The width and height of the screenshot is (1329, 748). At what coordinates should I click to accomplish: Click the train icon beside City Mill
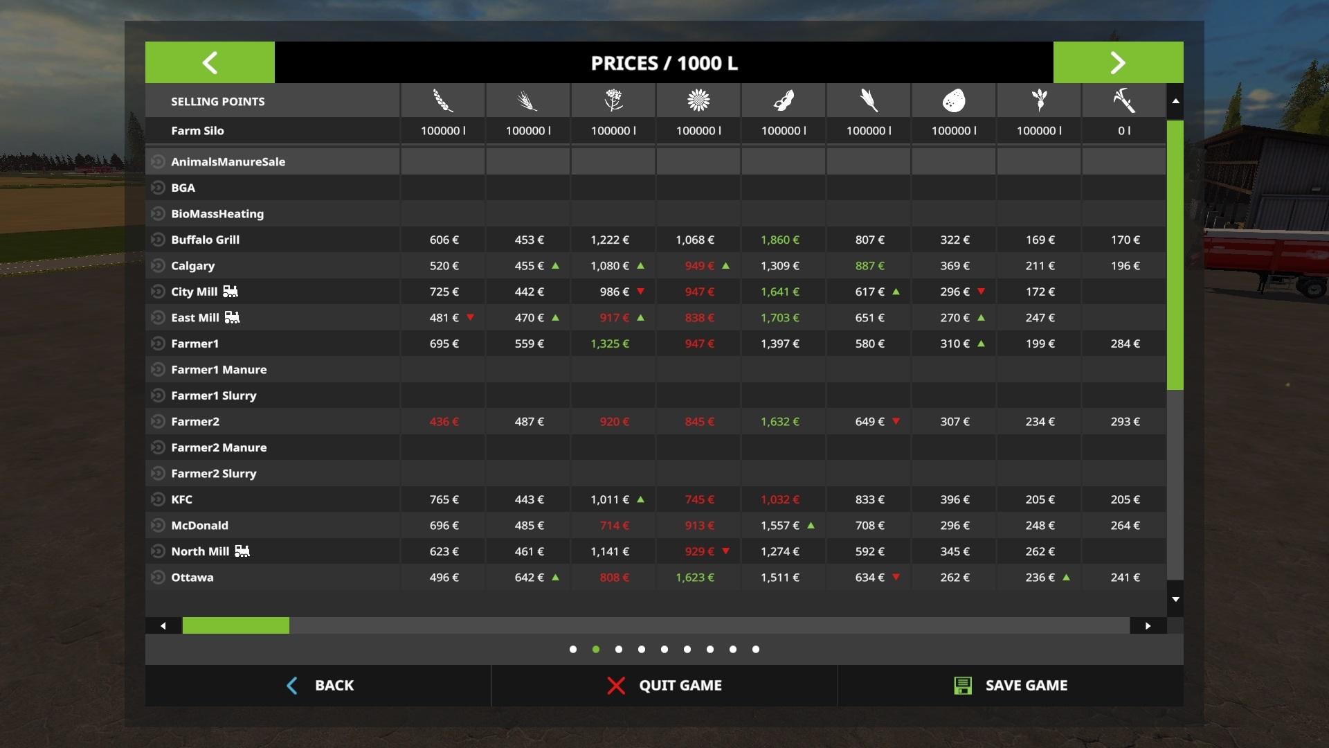tap(230, 292)
